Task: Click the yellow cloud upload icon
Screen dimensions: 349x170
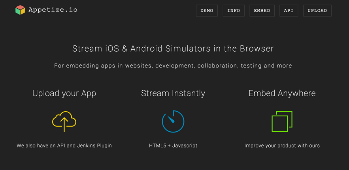Action: [64, 121]
